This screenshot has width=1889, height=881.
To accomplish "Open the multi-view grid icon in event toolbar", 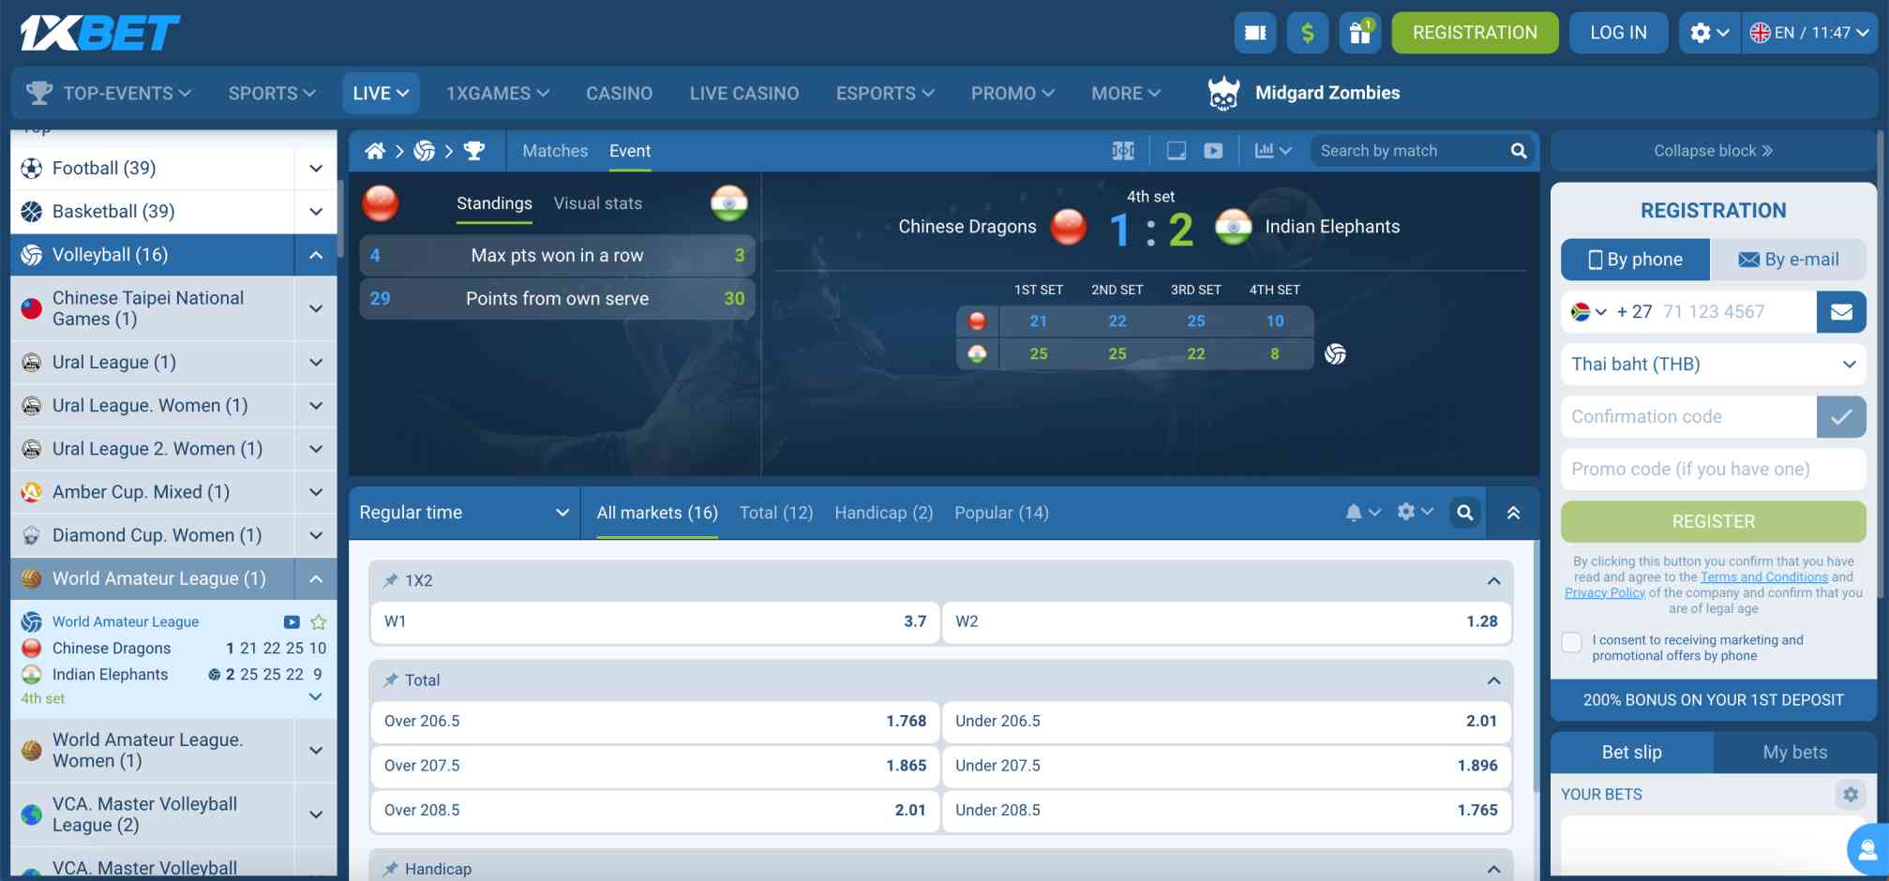I will click(1123, 150).
